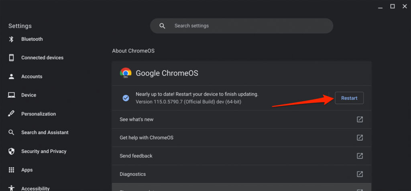
Task: Open the Accessibility settings section
Action: point(35,188)
